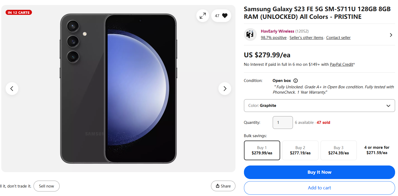Screen dimensions: 398x196
Task: Add item to watchlist with heart icon
Action: coord(221,16)
